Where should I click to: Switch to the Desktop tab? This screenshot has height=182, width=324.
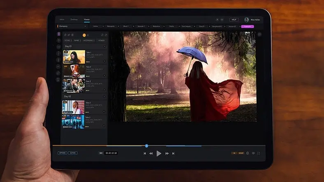74,19
